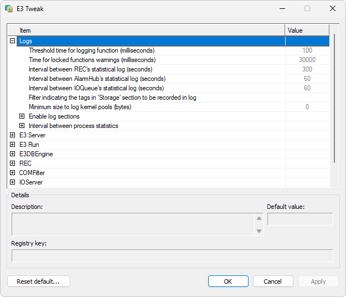Image resolution: width=346 pixels, height=297 pixels.
Task: Select the COMFilter label
Action: (x=32, y=173)
